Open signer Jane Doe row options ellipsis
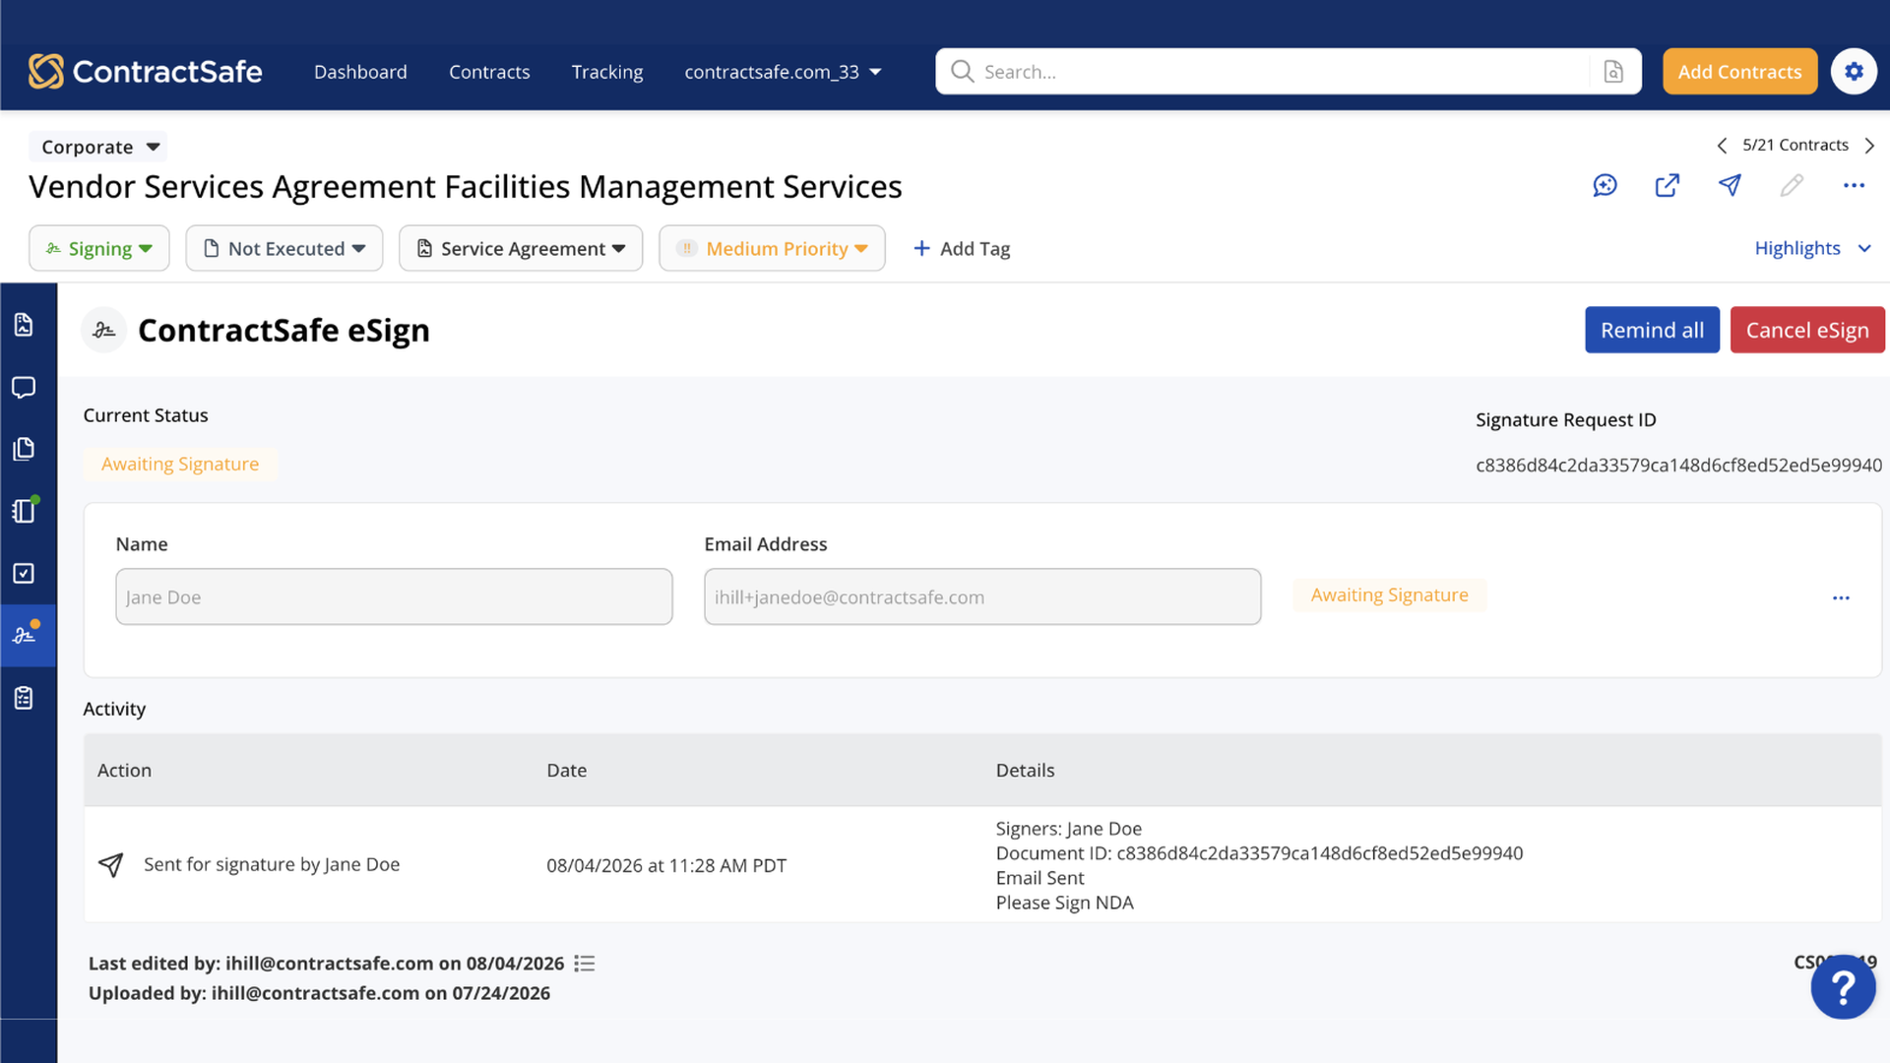The height and width of the screenshot is (1063, 1890). 1841,598
